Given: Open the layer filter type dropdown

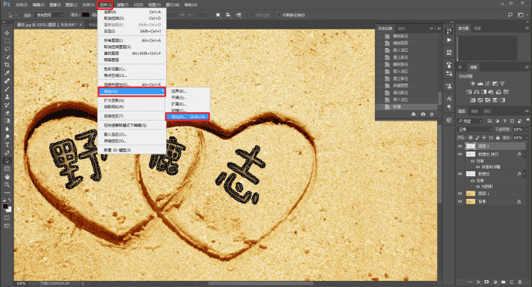Looking at the screenshot, I should click(470, 121).
